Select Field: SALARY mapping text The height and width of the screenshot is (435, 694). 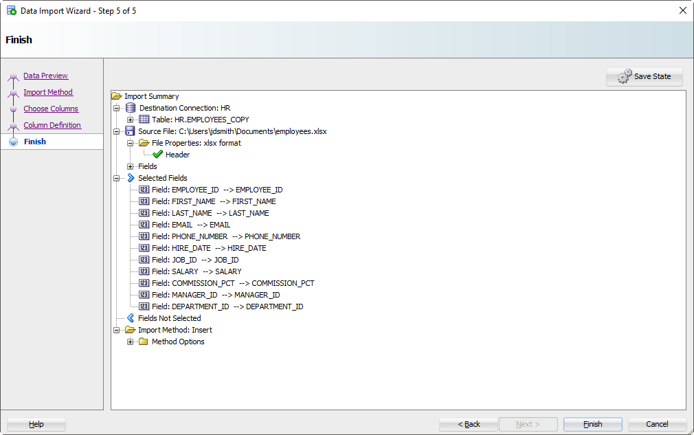click(197, 271)
